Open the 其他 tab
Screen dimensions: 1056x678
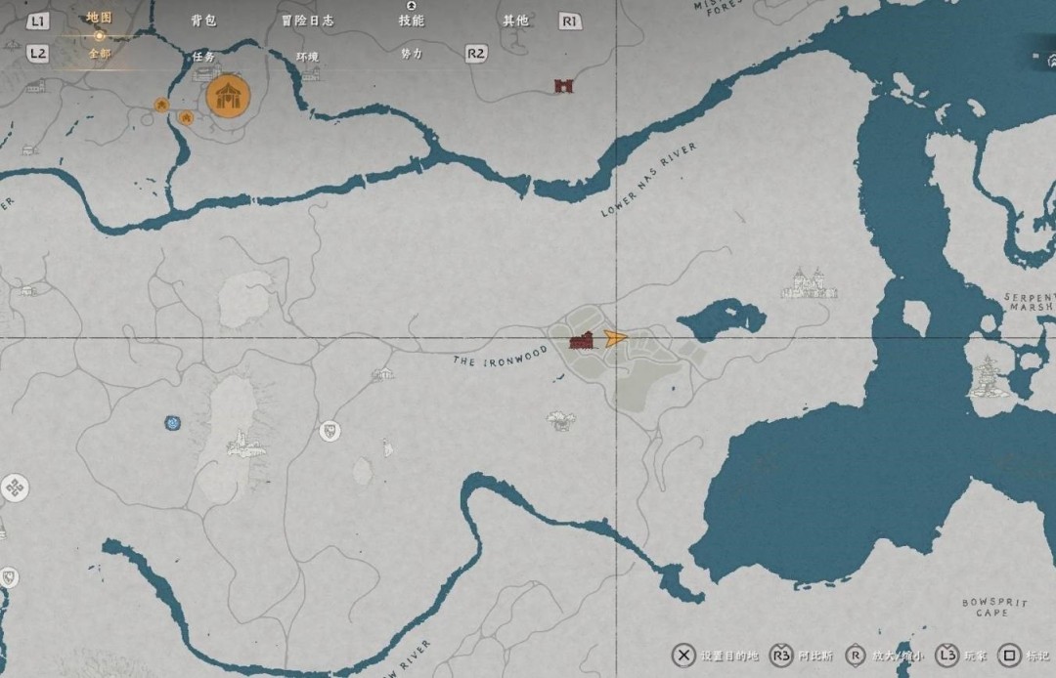515,21
